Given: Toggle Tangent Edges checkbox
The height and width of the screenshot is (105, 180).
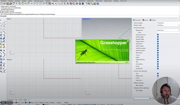Looking at the screenshot, I should click(158, 39).
